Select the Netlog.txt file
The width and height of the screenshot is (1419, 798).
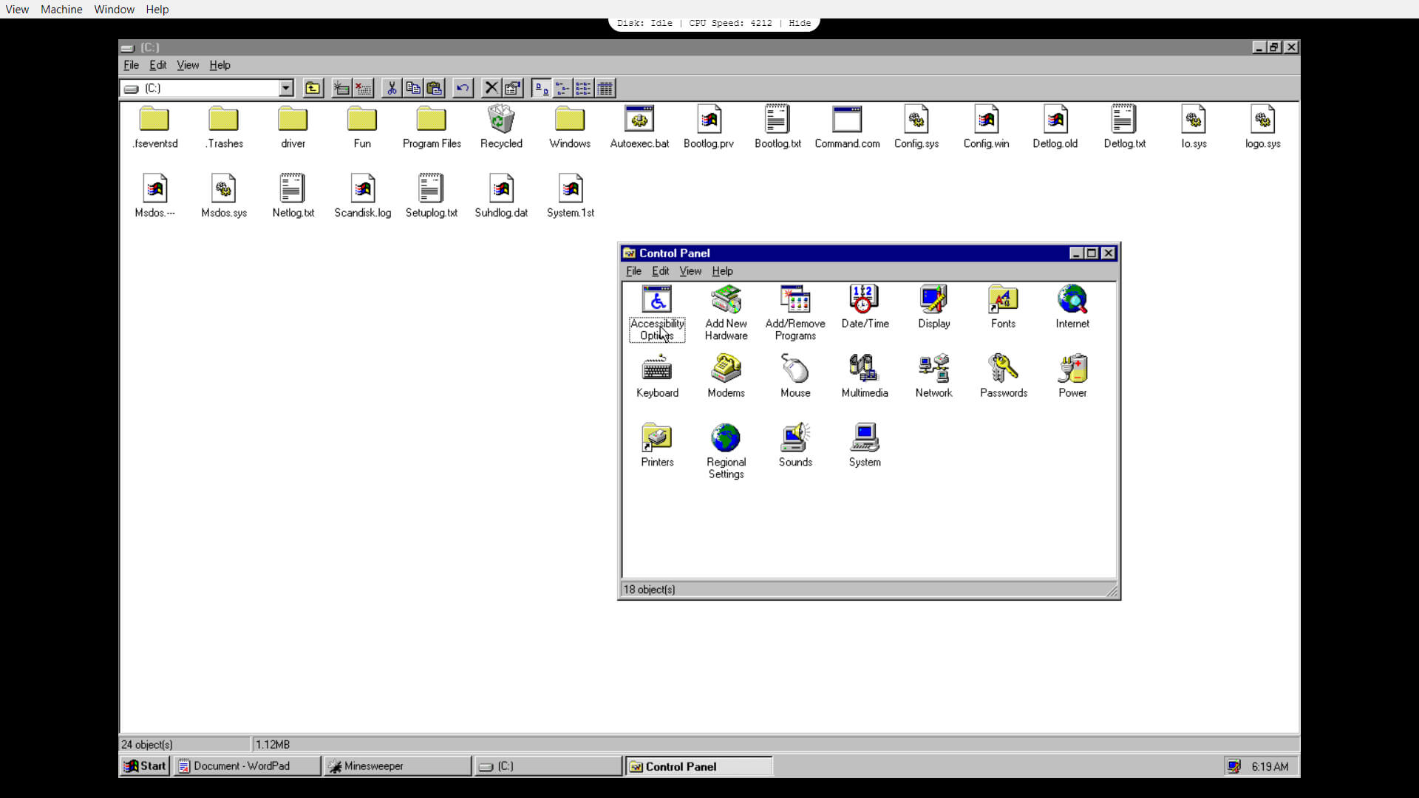(x=293, y=197)
